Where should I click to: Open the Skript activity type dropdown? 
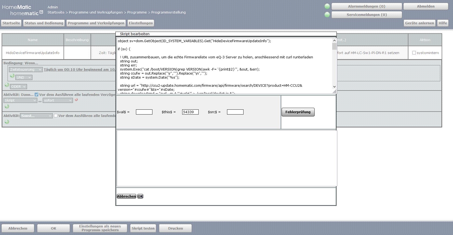click(x=21, y=100)
